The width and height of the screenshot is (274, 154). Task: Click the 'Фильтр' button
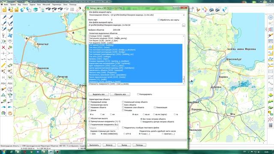click(x=109, y=145)
